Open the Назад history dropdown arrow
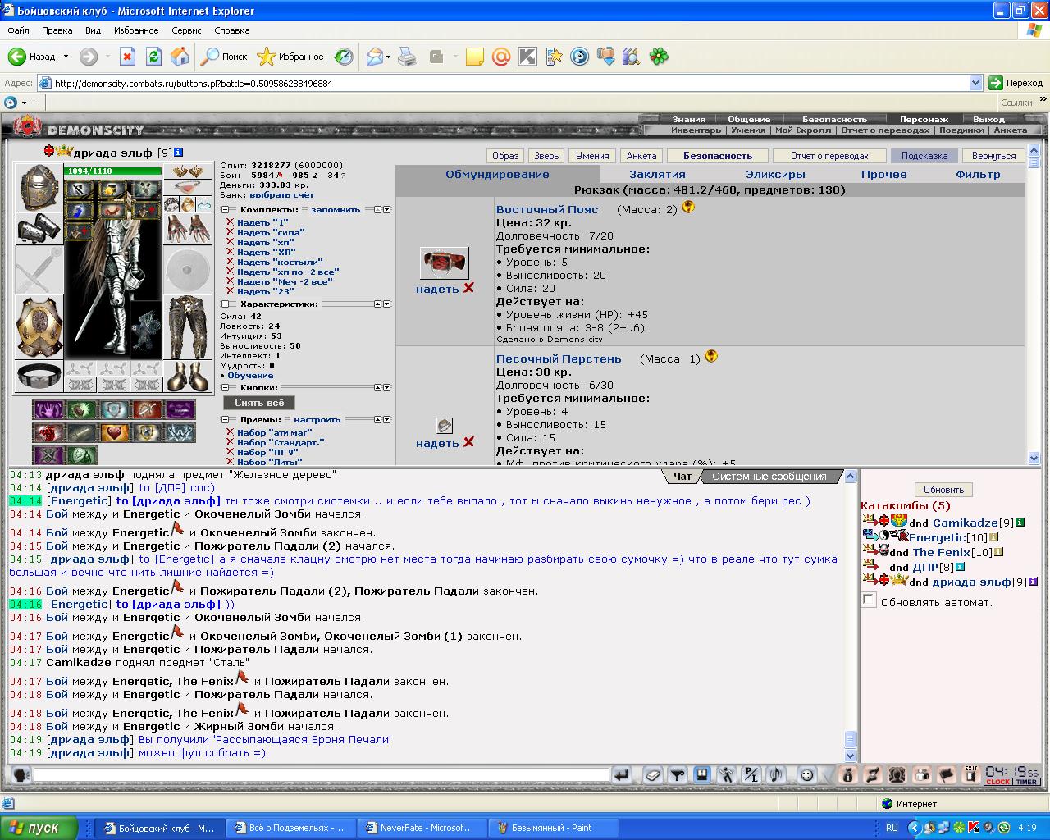Image resolution: width=1050 pixels, height=840 pixels. click(x=64, y=57)
